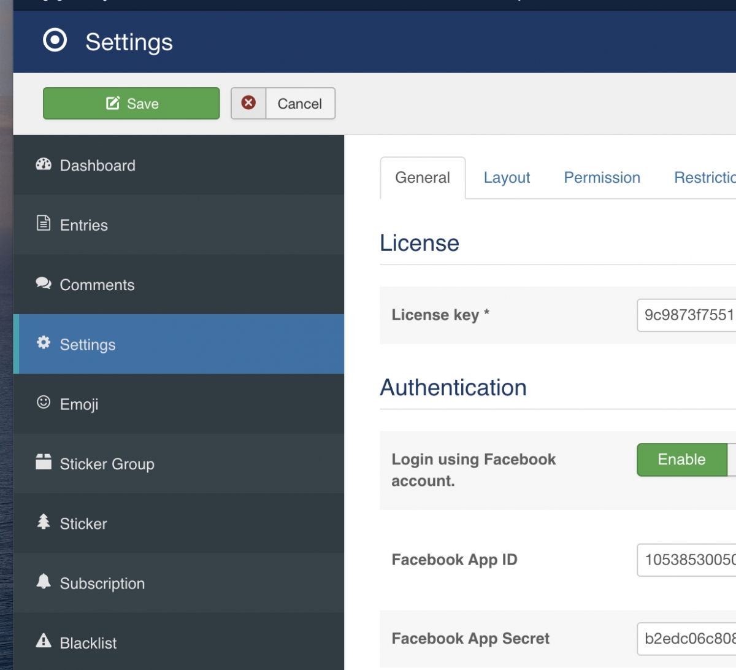Click into the License key field
Viewport: 736px width, 670px height.
687,315
